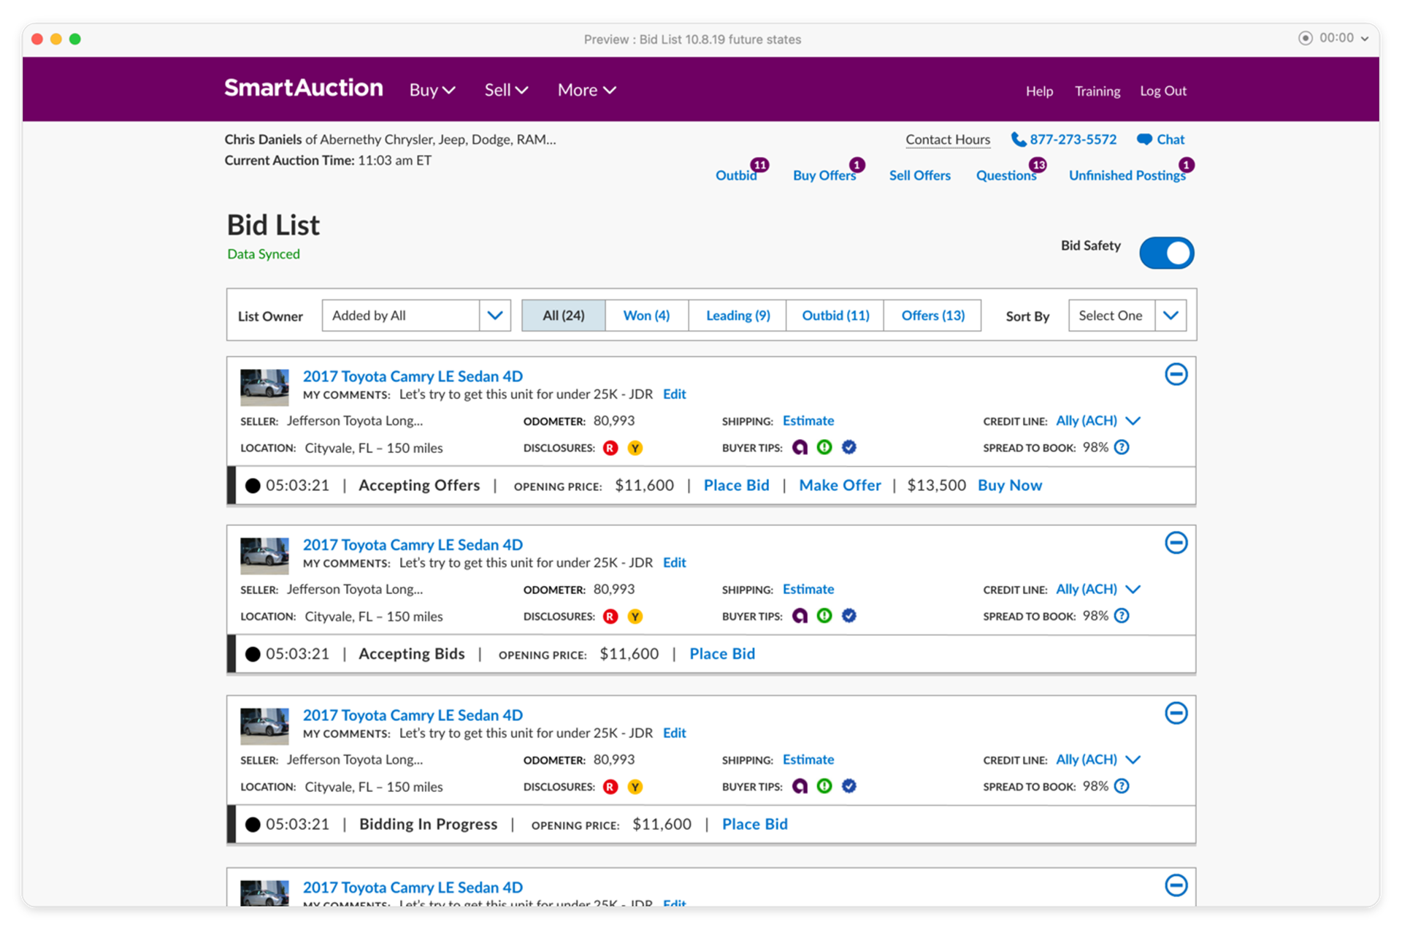This screenshot has height=930, width=1402.
Task: Click purple buyer tip icon in Accepting Bids listing
Action: coord(800,616)
